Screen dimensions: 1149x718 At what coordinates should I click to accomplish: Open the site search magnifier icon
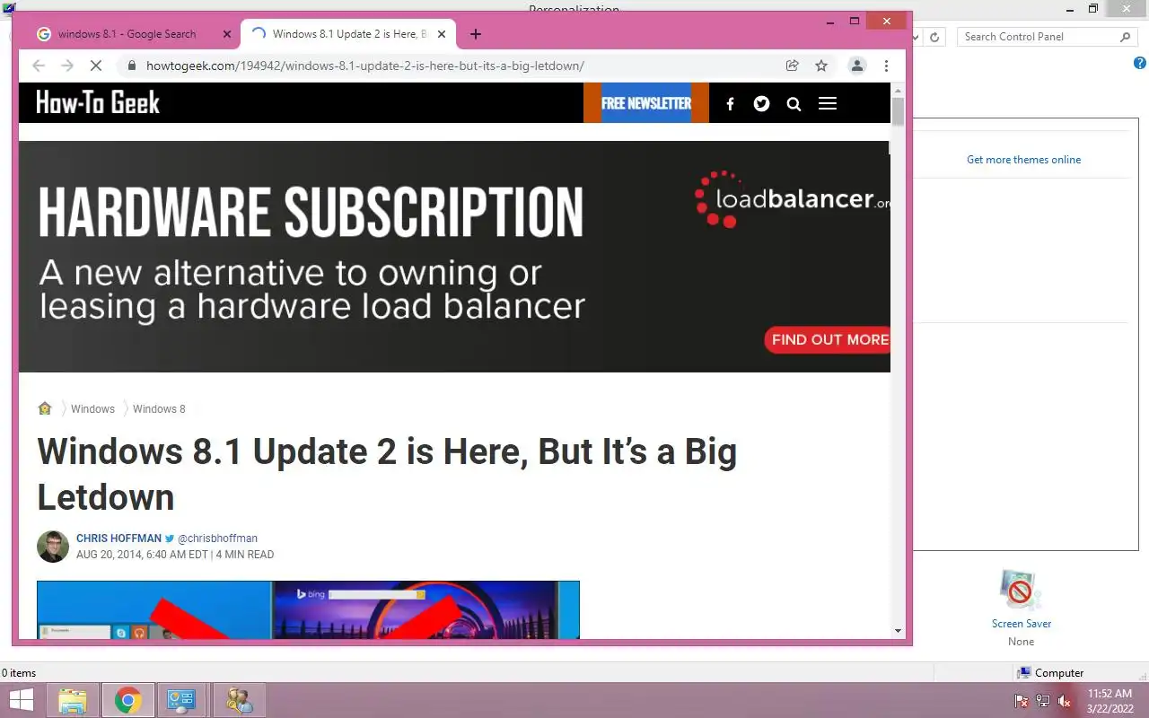coord(794,104)
